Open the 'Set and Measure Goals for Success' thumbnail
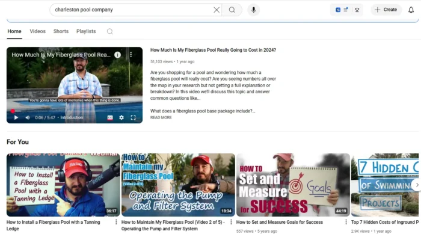Viewport: 421px width, 234px height. (x=293, y=185)
